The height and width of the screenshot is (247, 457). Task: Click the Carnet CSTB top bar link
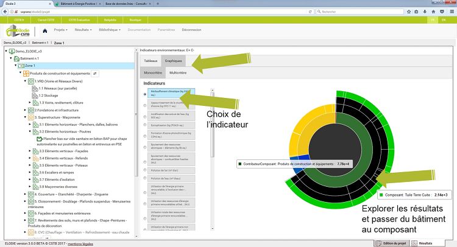pos(46,20)
